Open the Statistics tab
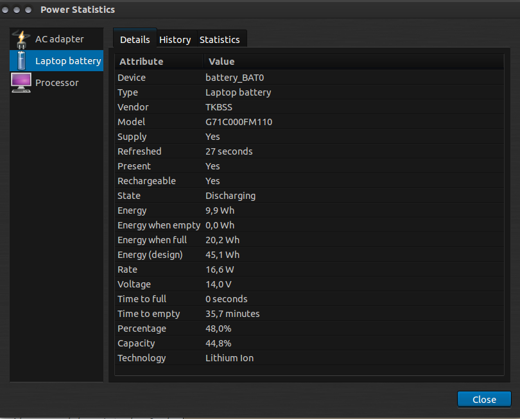520x419 pixels. click(220, 39)
